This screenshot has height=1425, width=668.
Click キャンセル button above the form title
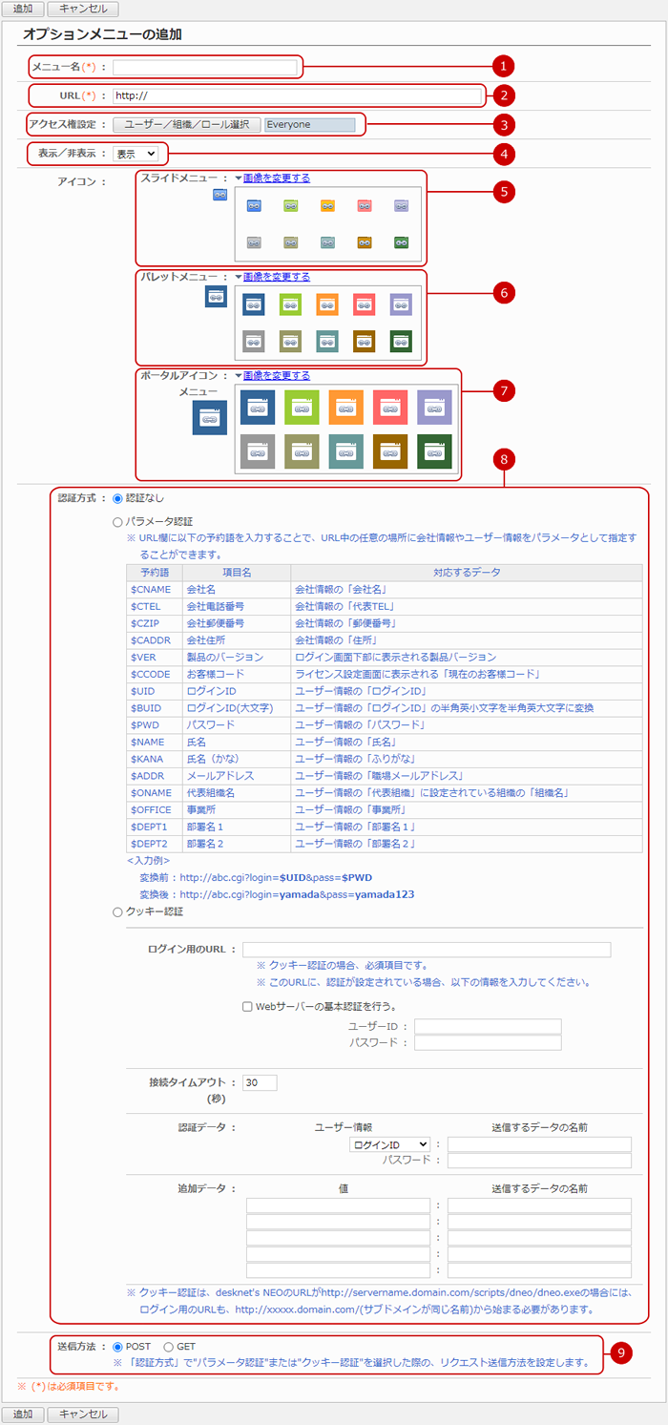tap(83, 9)
